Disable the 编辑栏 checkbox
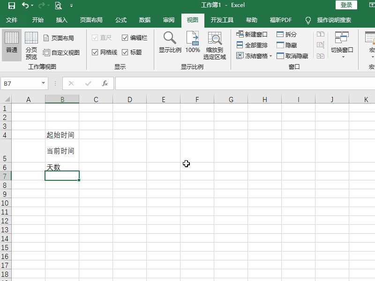The width and height of the screenshot is (375, 281). coord(125,38)
